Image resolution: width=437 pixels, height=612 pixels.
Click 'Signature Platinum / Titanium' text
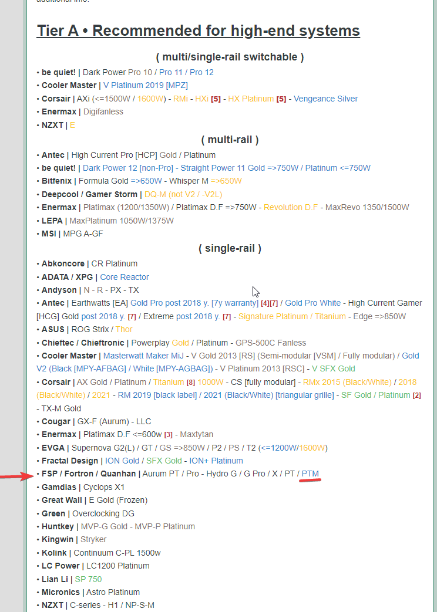click(x=292, y=316)
